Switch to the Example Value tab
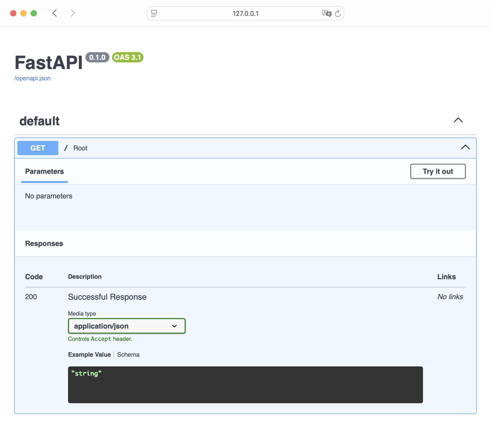Image resolution: width=491 pixels, height=427 pixels. pyautogui.click(x=90, y=355)
